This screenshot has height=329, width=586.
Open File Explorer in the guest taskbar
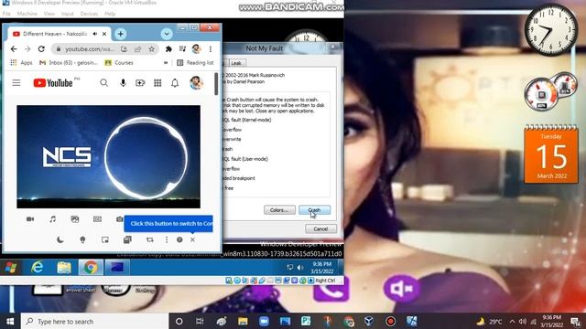tap(64, 268)
